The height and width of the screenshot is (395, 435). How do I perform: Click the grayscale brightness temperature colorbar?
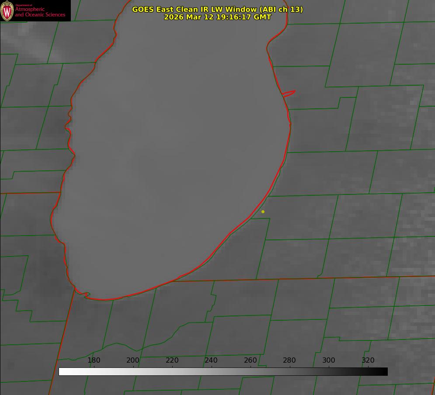pyautogui.click(x=223, y=371)
